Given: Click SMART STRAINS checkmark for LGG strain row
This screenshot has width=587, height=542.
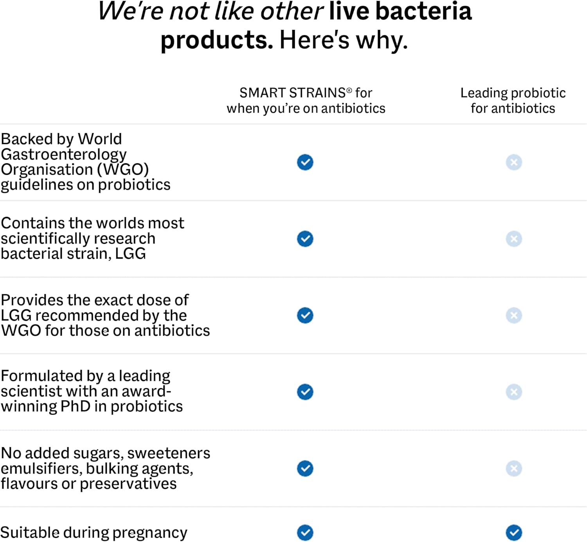Looking at the screenshot, I should click(x=305, y=239).
